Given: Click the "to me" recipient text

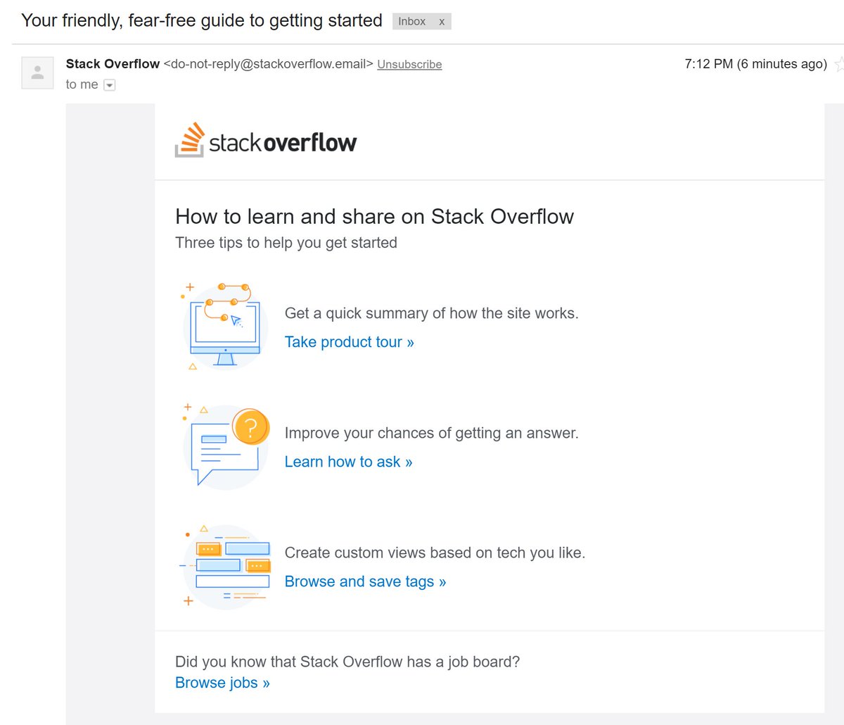Looking at the screenshot, I should click(x=82, y=84).
